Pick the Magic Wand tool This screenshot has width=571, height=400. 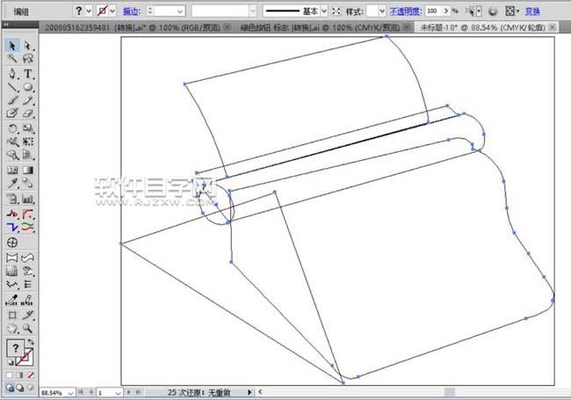pos(12,59)
